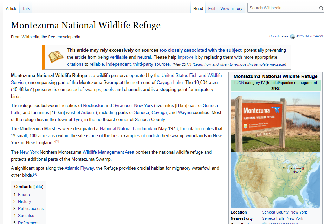Click the article title 'Montezuma National Wildlife Refuge'
Screen dimensions: 324x224
pos(86,25)
